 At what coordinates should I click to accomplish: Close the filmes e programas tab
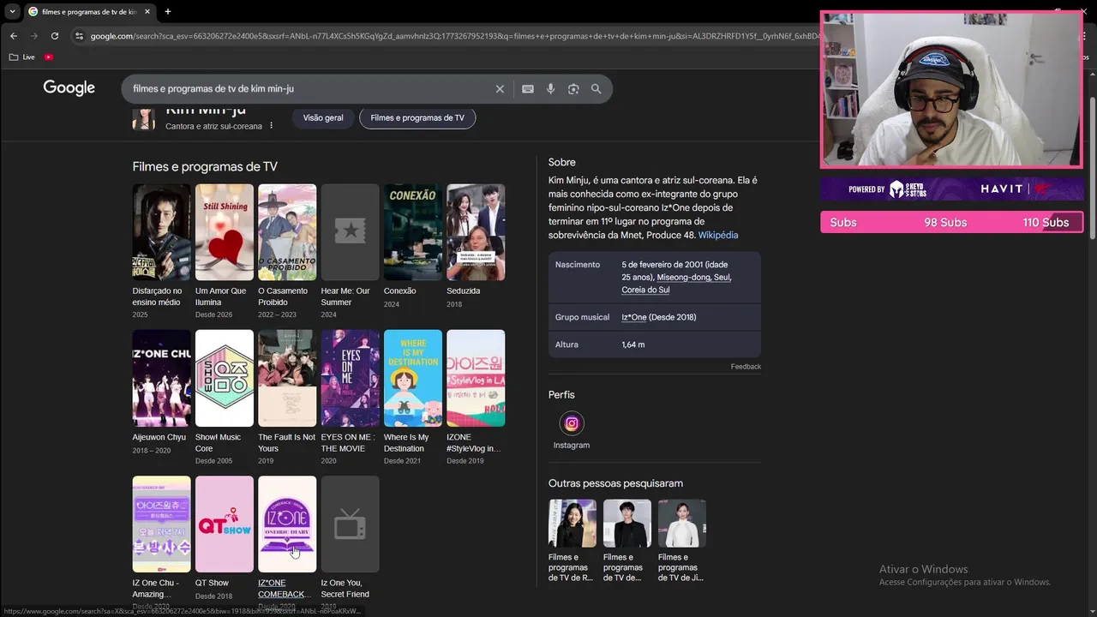point(147,12)
